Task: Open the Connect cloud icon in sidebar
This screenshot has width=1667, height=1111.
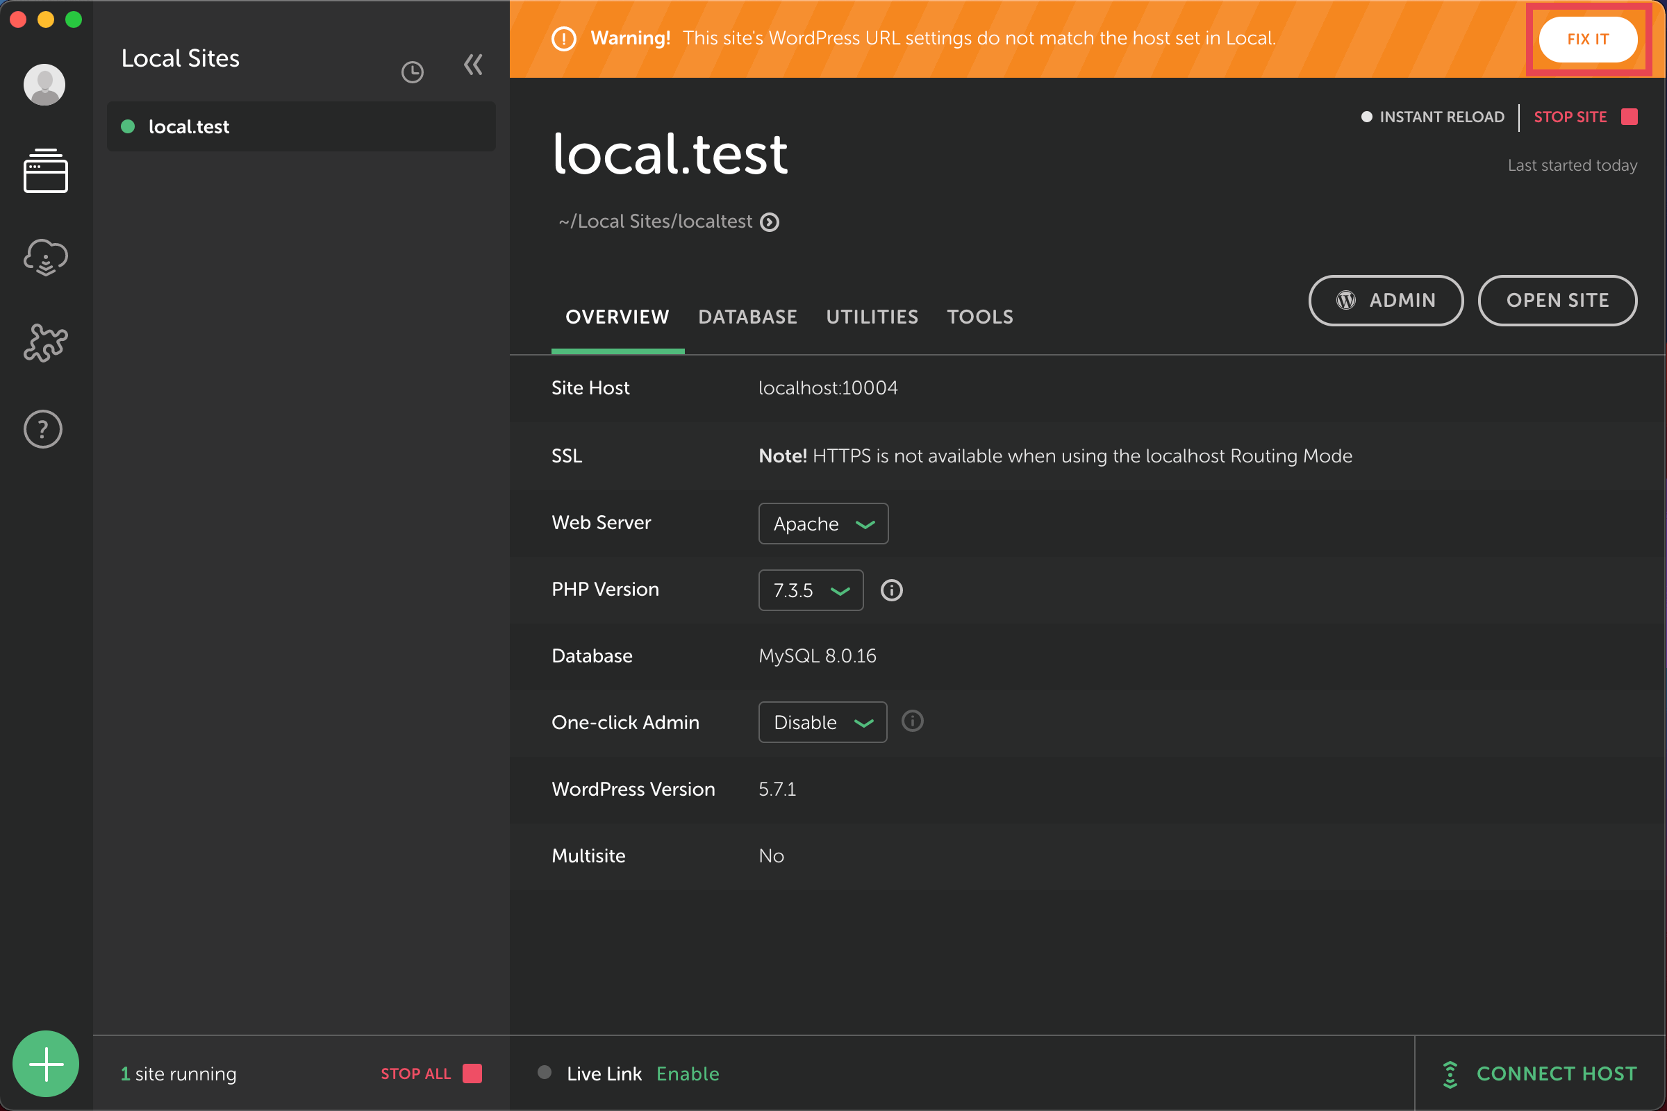Action: [x=45, y=256]
